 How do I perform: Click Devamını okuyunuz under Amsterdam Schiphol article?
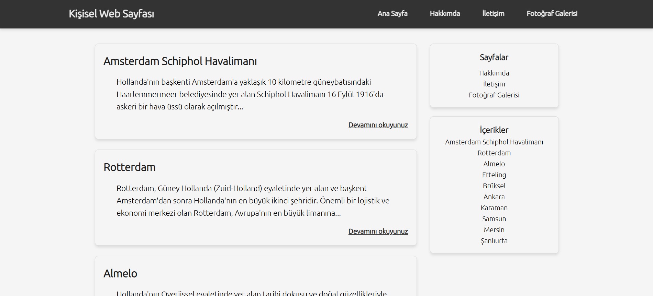pyautogui.click(x=378, y=125)
